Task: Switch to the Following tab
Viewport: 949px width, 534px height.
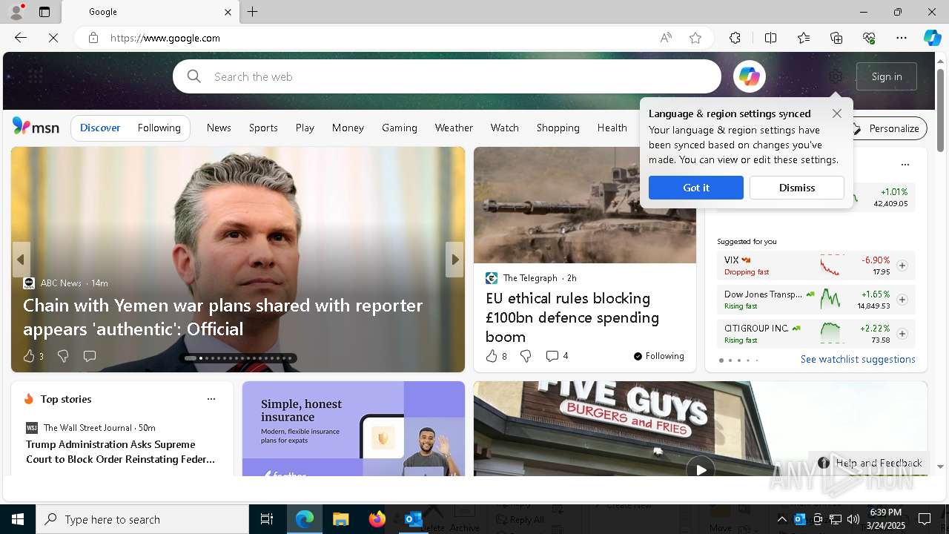Action: (159, 128)
